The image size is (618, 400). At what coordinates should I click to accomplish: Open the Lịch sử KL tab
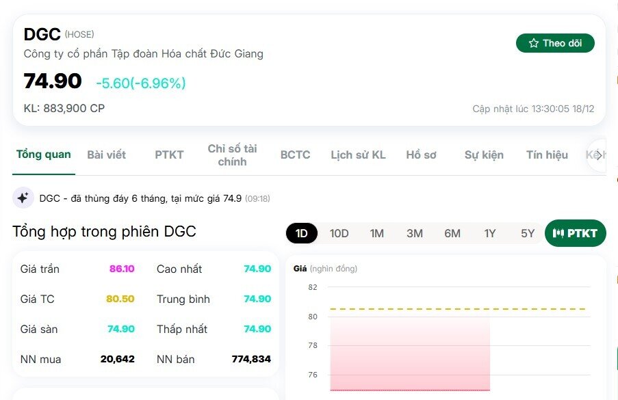[x=359, y=155]
